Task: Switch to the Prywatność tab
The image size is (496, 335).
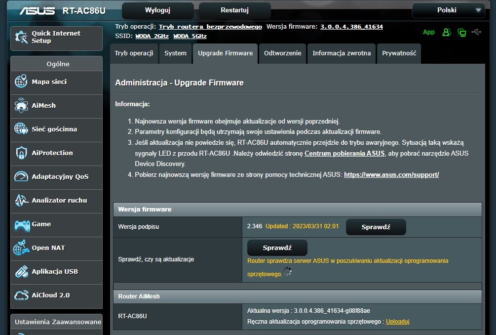Action: pos(399,53)
